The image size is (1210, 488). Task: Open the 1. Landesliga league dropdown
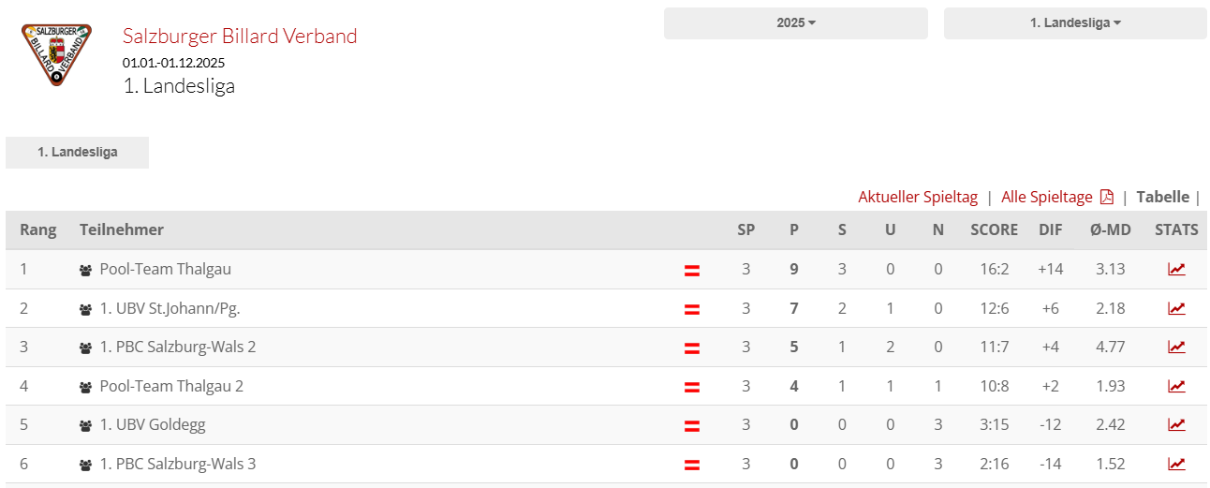(x=1075, y=23)
